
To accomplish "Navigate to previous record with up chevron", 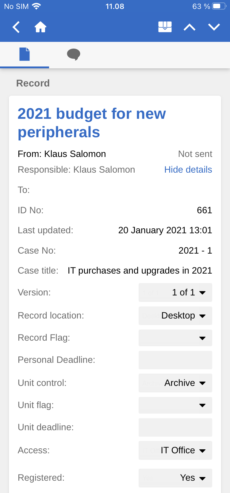I will [x=190, y=27].
